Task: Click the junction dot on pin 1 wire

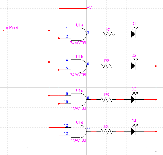Action: point(49,30)
